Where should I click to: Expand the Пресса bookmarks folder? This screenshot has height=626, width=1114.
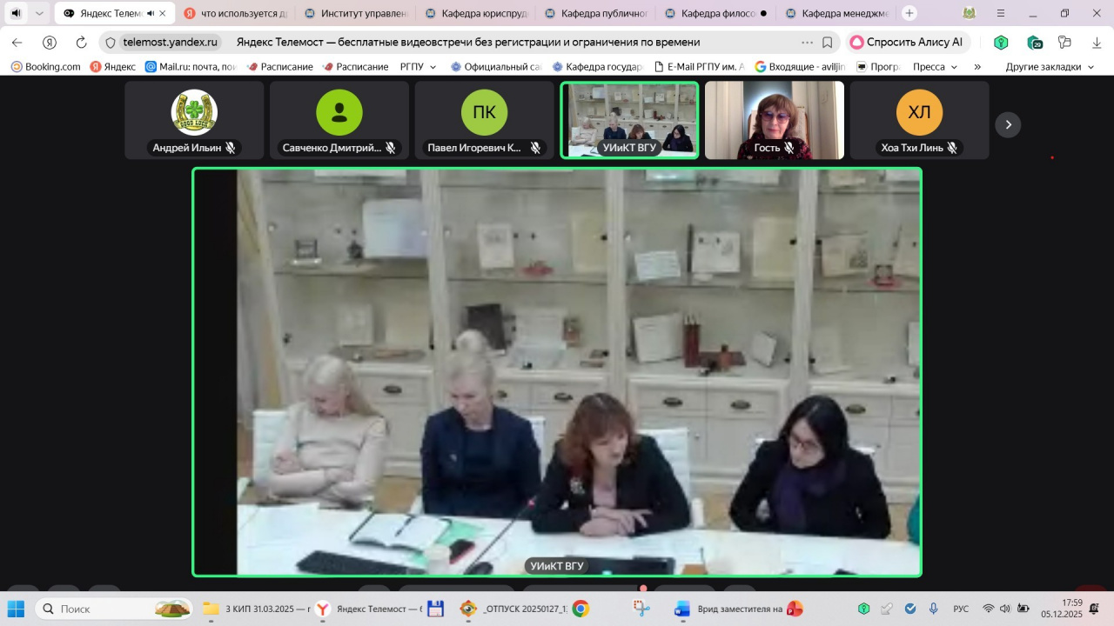coord(935,67)
